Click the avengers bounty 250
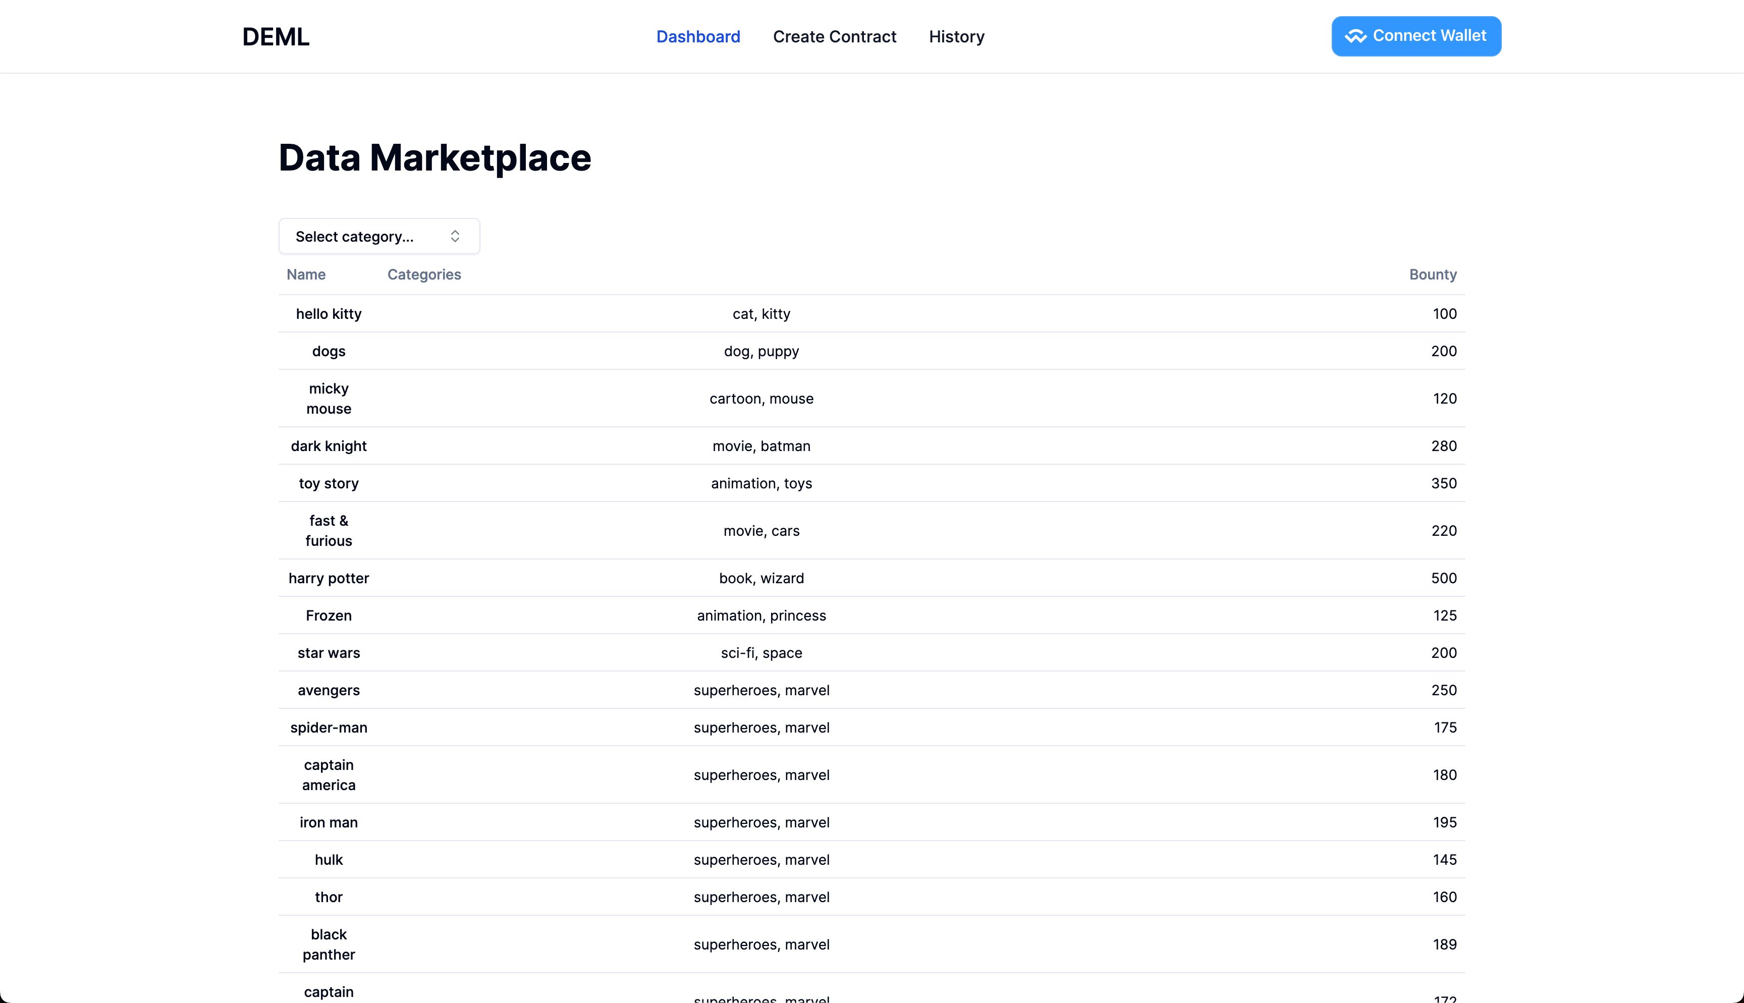The height and width of the screenshot is (1003, 1744). (1444, 690)
